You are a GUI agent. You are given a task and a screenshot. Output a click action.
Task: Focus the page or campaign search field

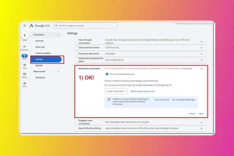(85, 26)
